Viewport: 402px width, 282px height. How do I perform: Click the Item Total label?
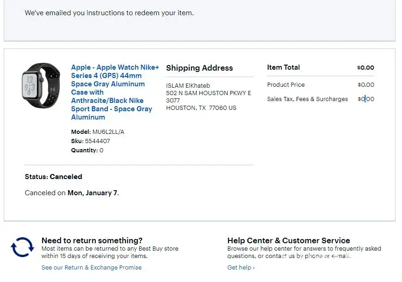click(x=283, y=67)
